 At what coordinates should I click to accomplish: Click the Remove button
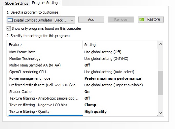point(121,20)
